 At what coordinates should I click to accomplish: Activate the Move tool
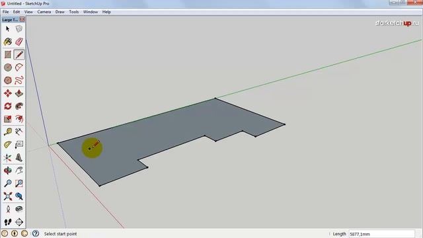(7, 93)
